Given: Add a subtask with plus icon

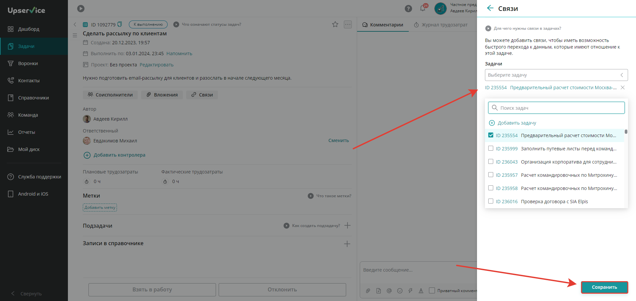Looking at the screenshot, I should pyautogui.click(x=347, y=226).
